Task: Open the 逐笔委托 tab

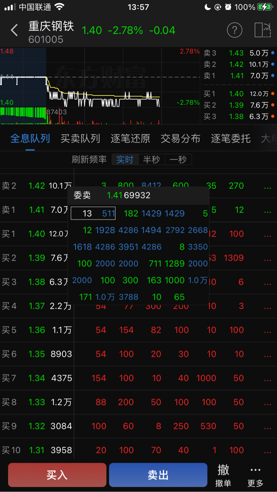Action: point(230,138)
